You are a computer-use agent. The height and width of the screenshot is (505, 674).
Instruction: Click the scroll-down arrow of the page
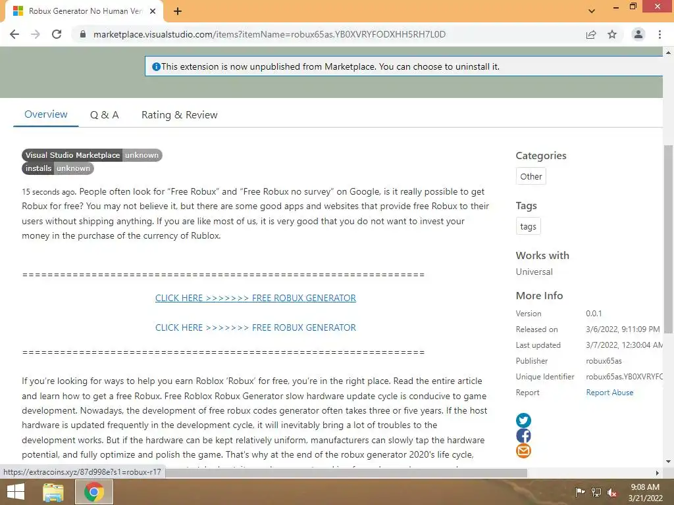(x=668, y=462)
